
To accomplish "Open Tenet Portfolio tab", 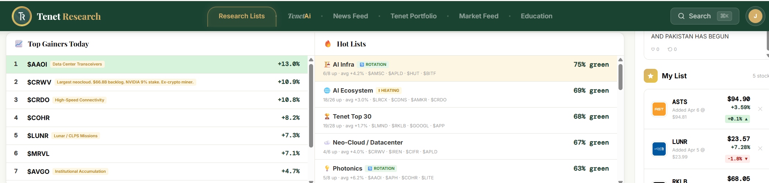I will tap(413, 16).
